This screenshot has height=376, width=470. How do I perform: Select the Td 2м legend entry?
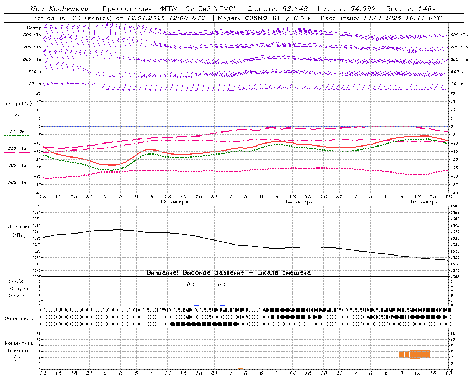pos(17,131)
